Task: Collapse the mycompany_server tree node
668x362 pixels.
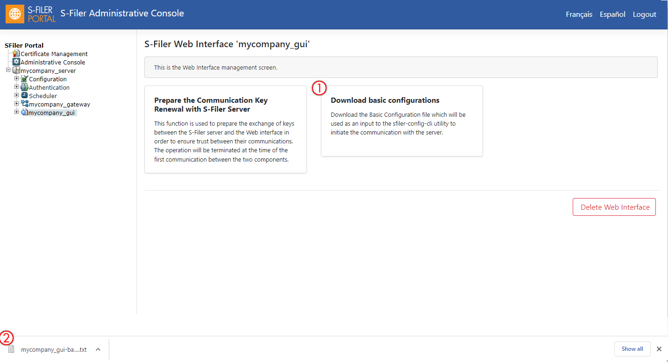Action: pyautogui.click(x=8, y=70)
